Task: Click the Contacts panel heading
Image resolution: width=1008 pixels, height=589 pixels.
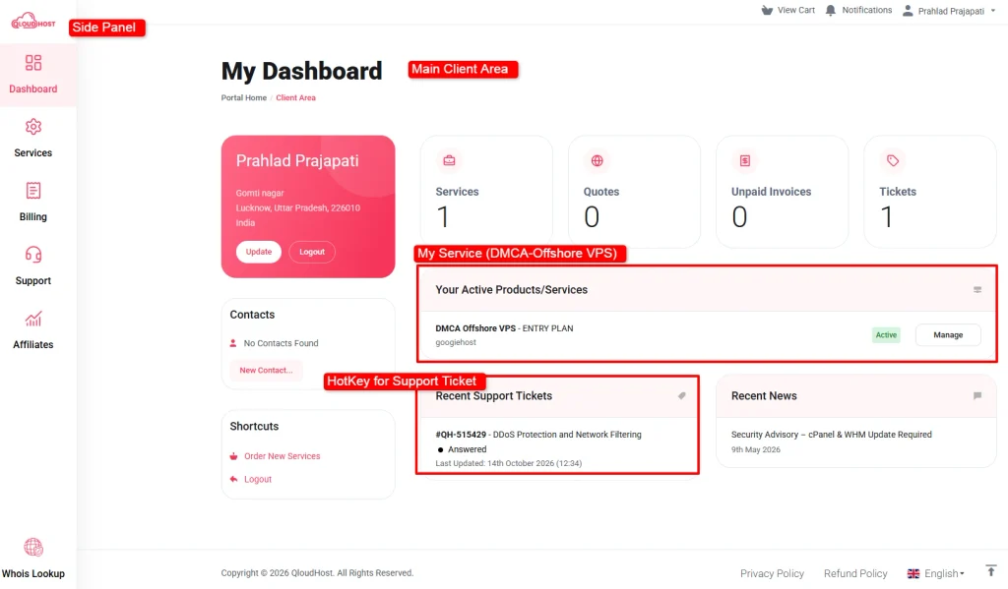Action: tap(252, 315)
